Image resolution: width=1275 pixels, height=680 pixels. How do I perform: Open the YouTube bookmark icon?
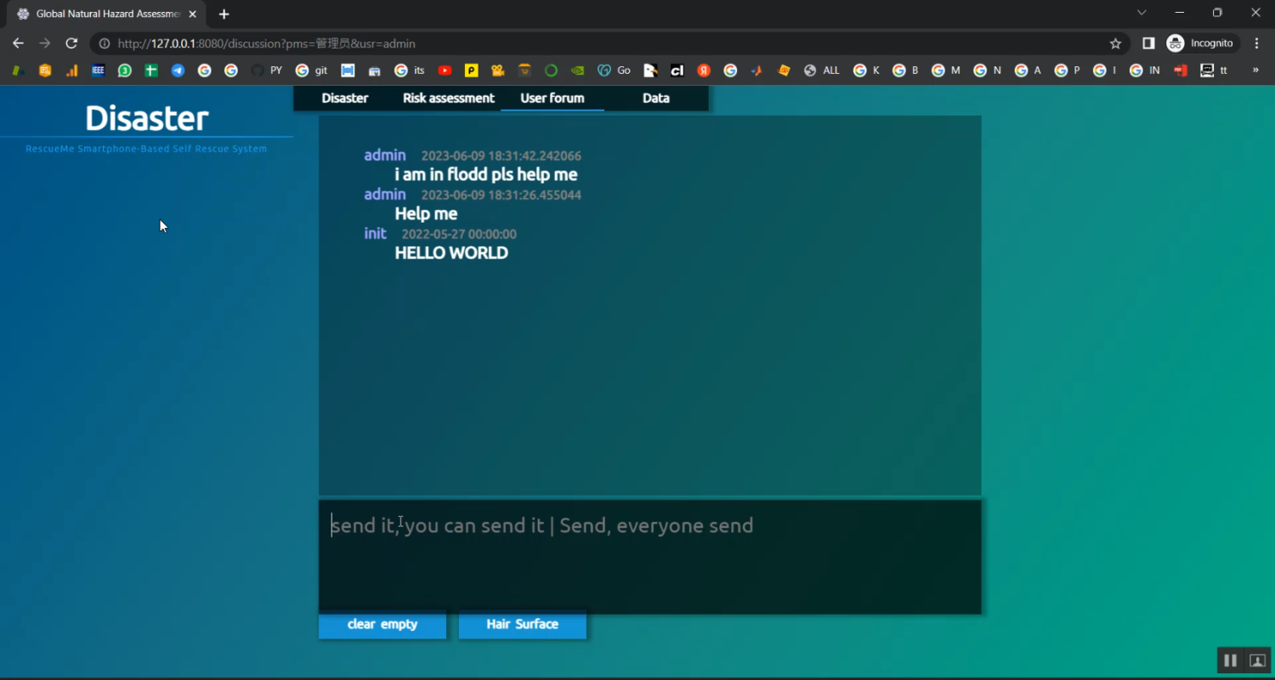(x=445, y=71)
